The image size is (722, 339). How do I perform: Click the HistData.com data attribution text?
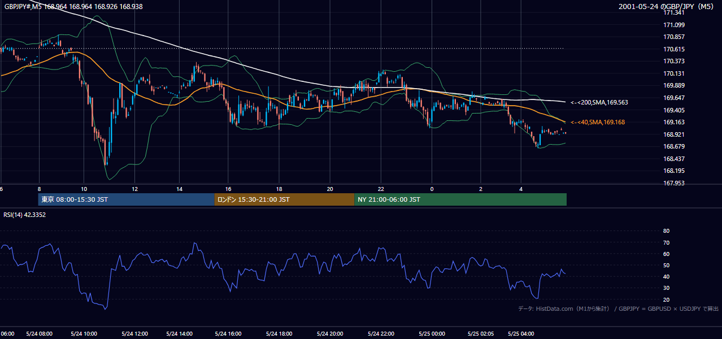[618, 308]
